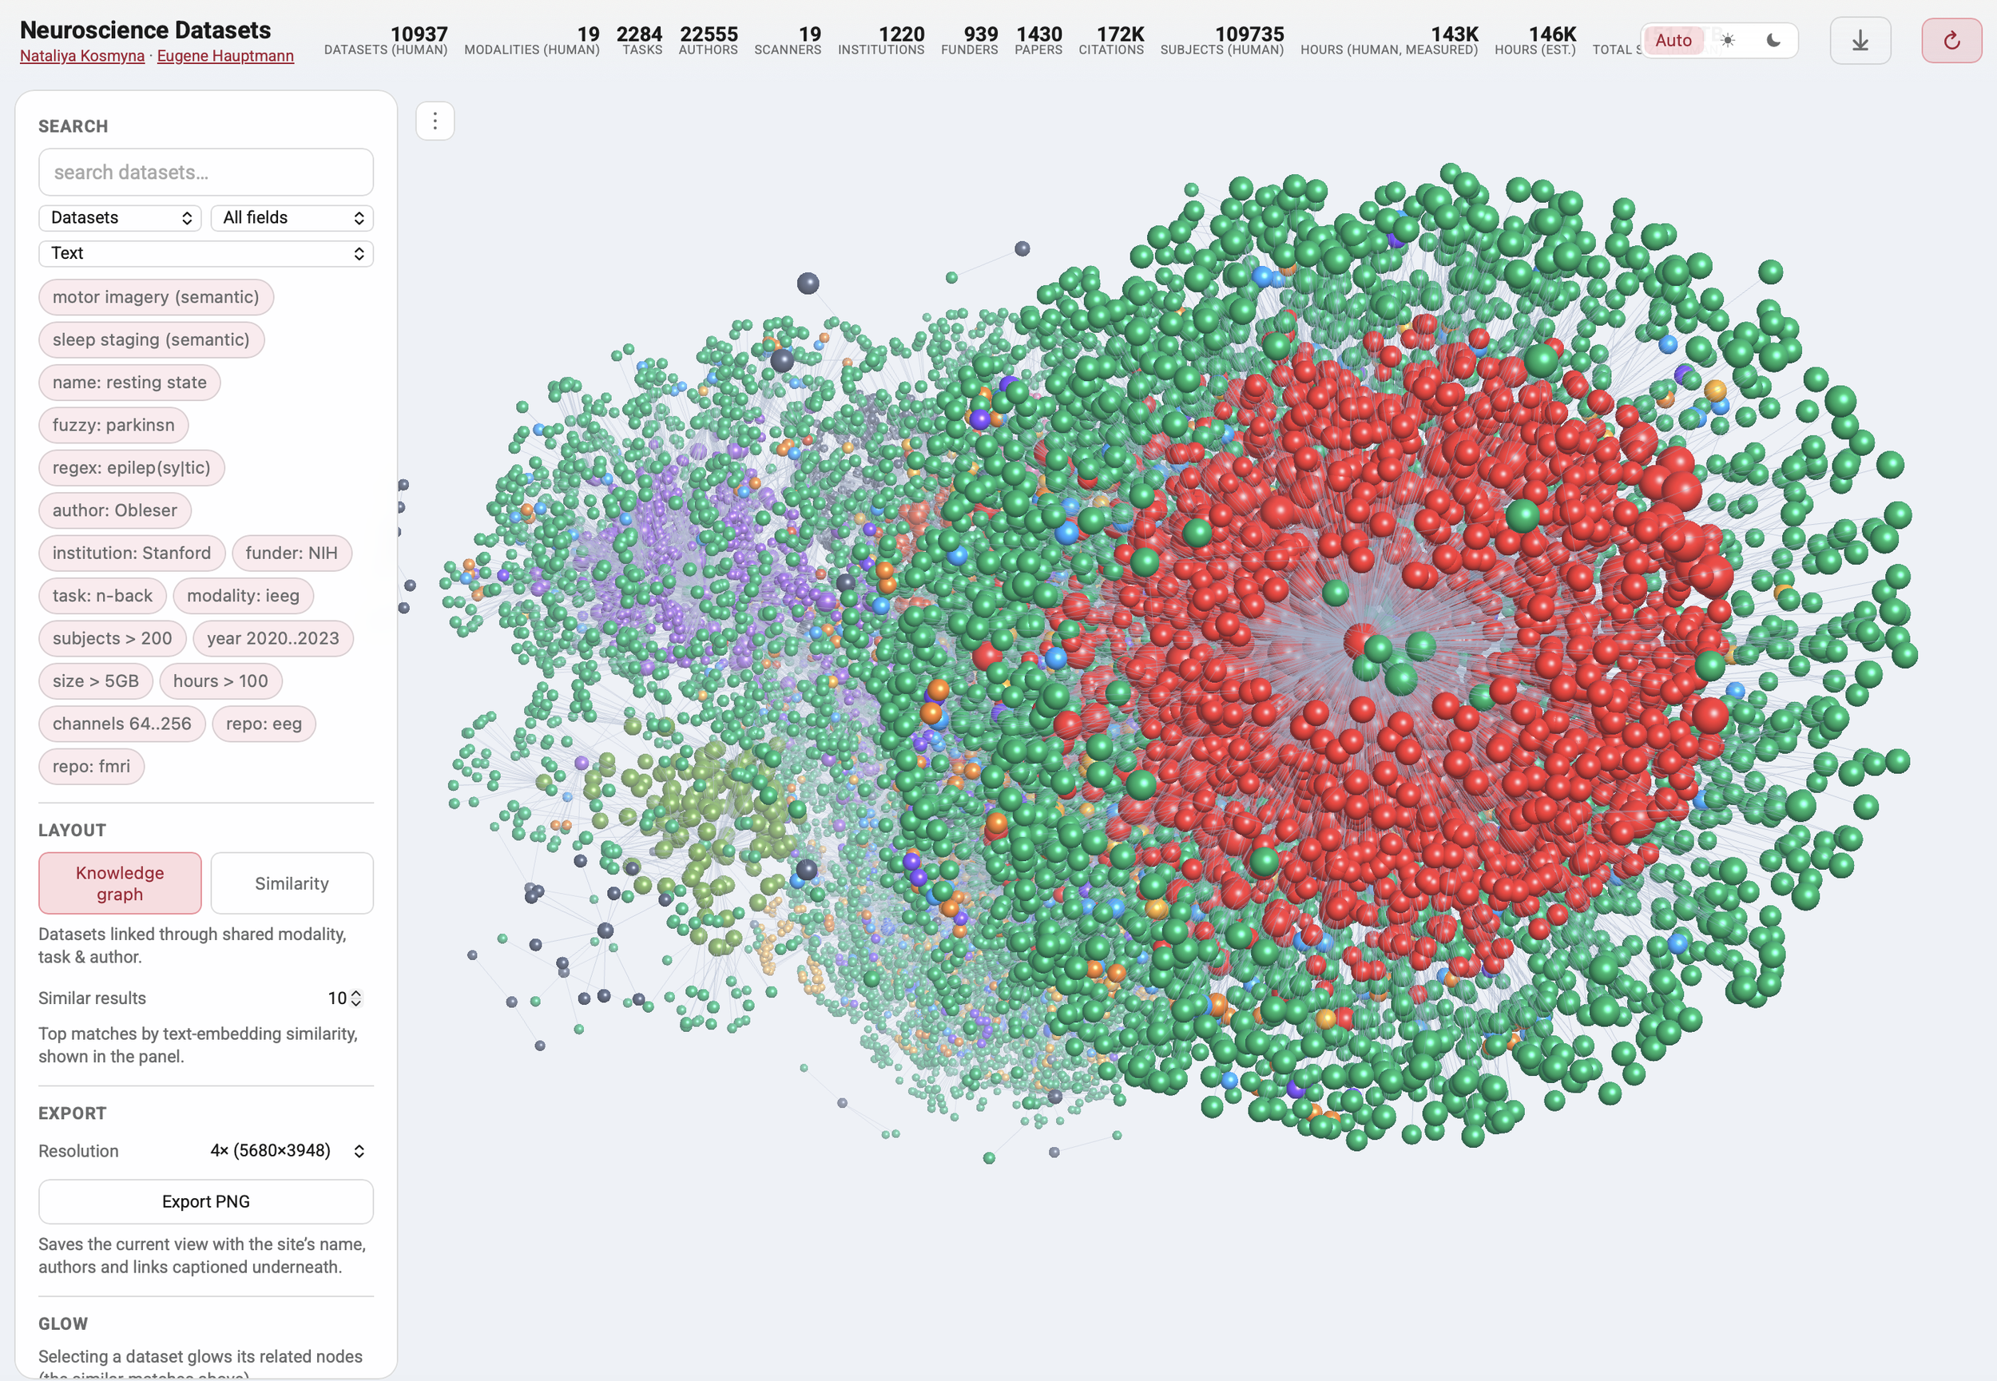The image size is (1997, 1381).
Task: Open the Text search mode dropdown
Action: tap(206, 253)
